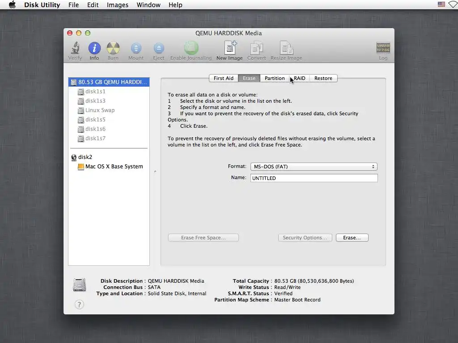Click the Erase Free Space... button
458x343 pixels.
coord(204,238)
